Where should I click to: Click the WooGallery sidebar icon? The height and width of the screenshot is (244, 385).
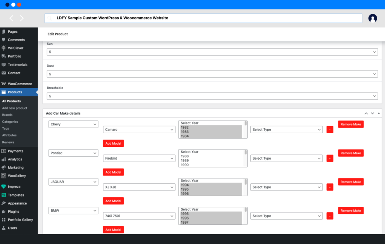coord(4,175)
